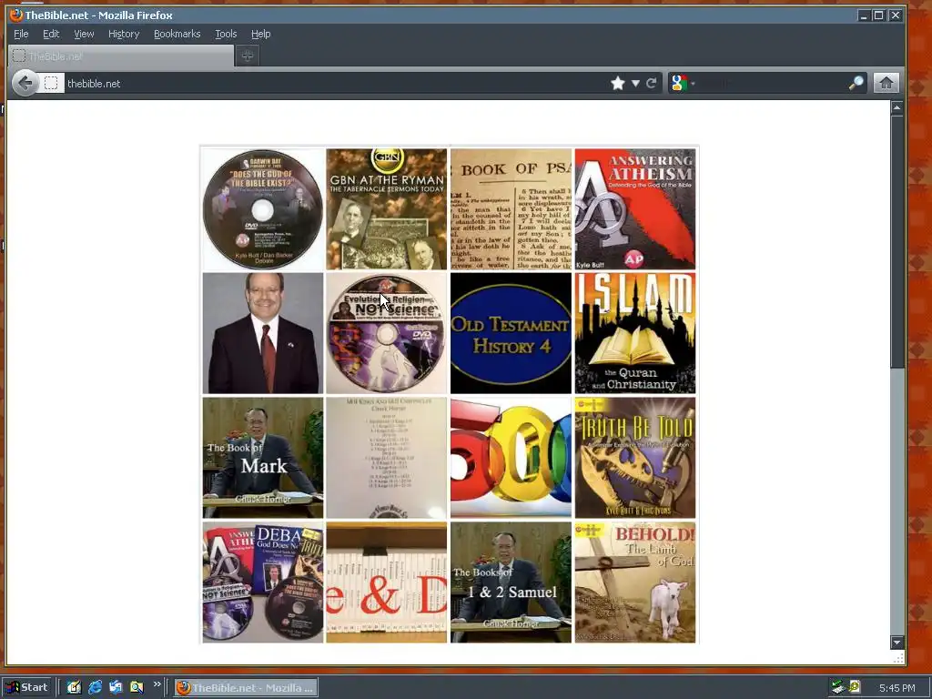Open the Evolution is Religion Not Science DVD
This screenshot has height=699, width=932.
pos(386,333)
